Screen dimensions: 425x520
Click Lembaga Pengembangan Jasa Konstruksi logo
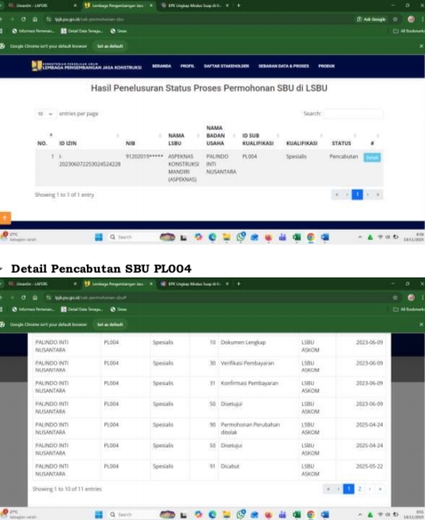point(87,66)
